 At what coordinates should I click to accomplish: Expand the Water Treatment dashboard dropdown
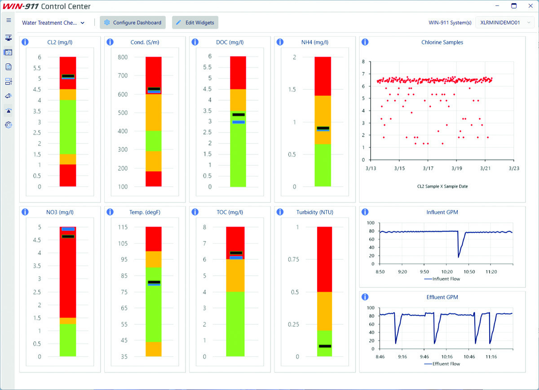(53, 22)
